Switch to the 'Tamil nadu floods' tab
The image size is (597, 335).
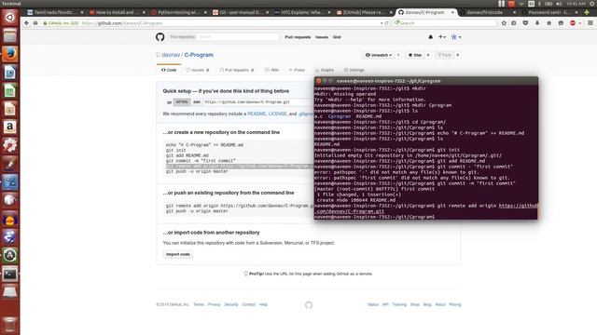pyautogui.click(x=55, y=12)
